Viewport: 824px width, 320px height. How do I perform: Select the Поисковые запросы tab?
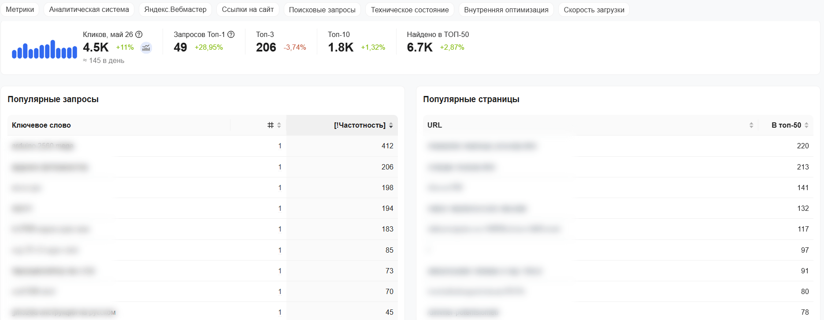click(x=322, y=10)
